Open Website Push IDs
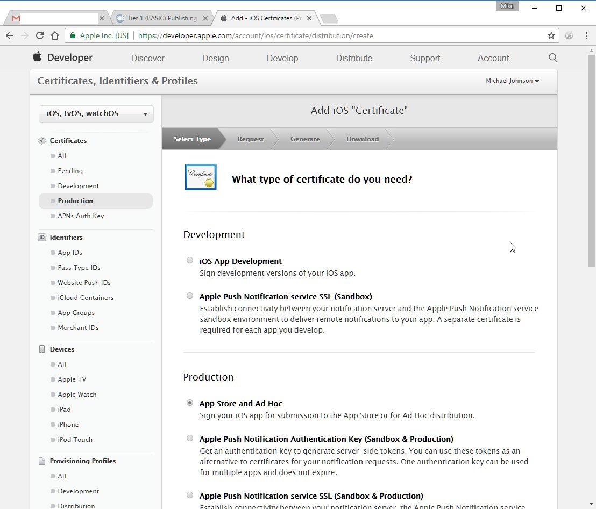This screenshot has height=509, width=596. [x=84, y=283]
